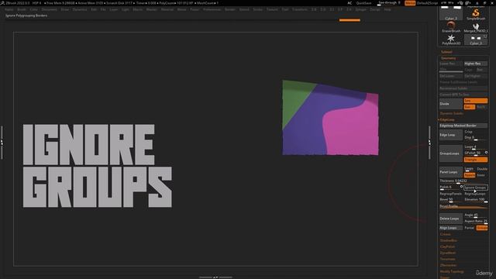
Task: Toggle the Smt smoothing option
Action: tap(475, 101)
